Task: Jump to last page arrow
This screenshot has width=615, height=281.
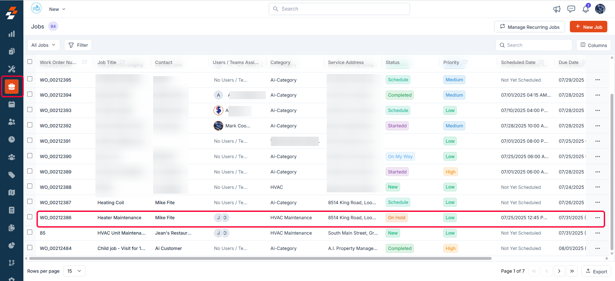Action: click(x=572, y=271)
